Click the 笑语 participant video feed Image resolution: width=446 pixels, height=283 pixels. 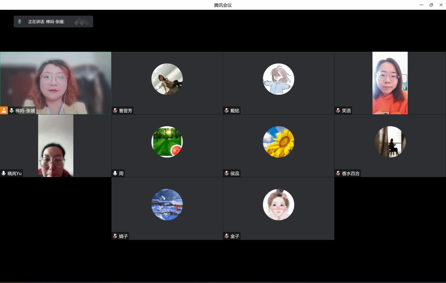click(x=390, y=83)
